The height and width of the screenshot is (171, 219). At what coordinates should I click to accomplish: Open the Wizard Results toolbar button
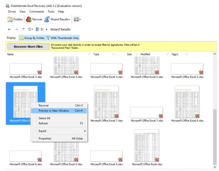(57, 19)
